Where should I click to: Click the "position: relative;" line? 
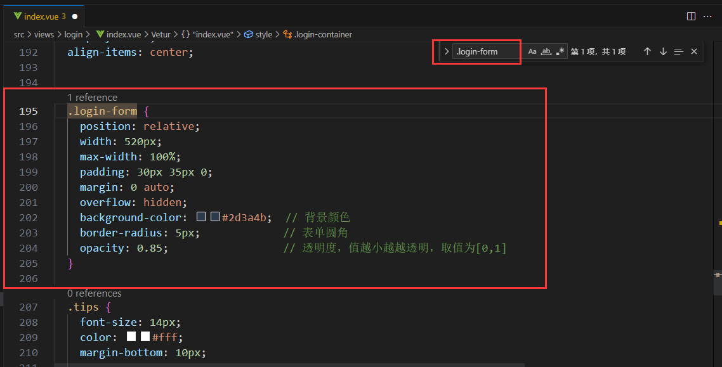tap(140, 127)
